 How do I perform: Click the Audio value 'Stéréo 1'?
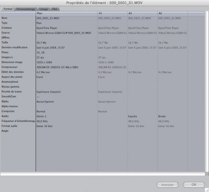click(x=41, y=116)
